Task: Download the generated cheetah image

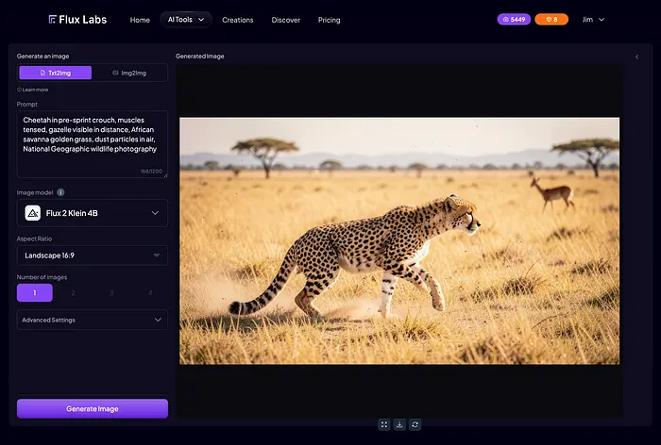Action: (399, 425)
